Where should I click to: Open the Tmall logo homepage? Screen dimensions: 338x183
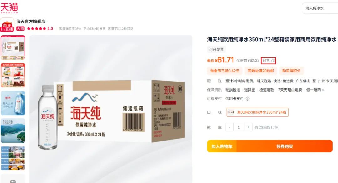tap(9, 8)
